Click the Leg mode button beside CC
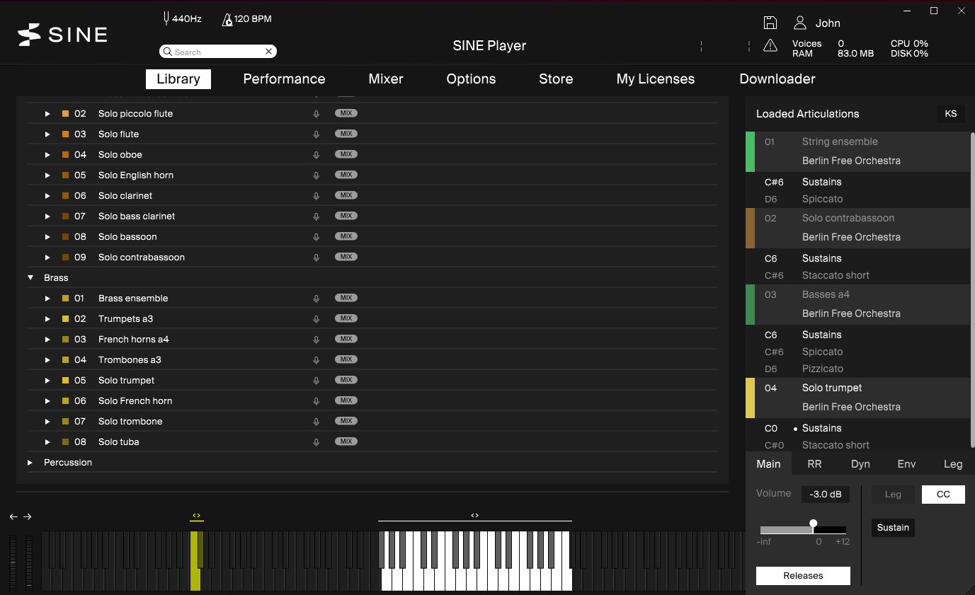 (x=893, y=495)
